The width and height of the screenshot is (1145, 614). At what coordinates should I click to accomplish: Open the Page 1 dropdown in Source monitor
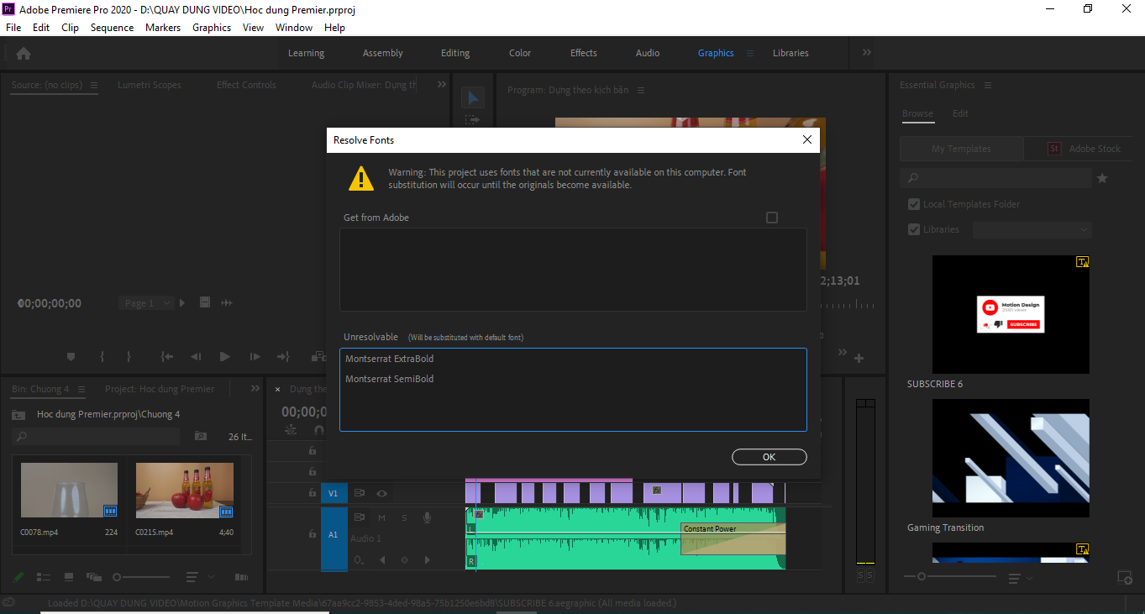[148, 303]
